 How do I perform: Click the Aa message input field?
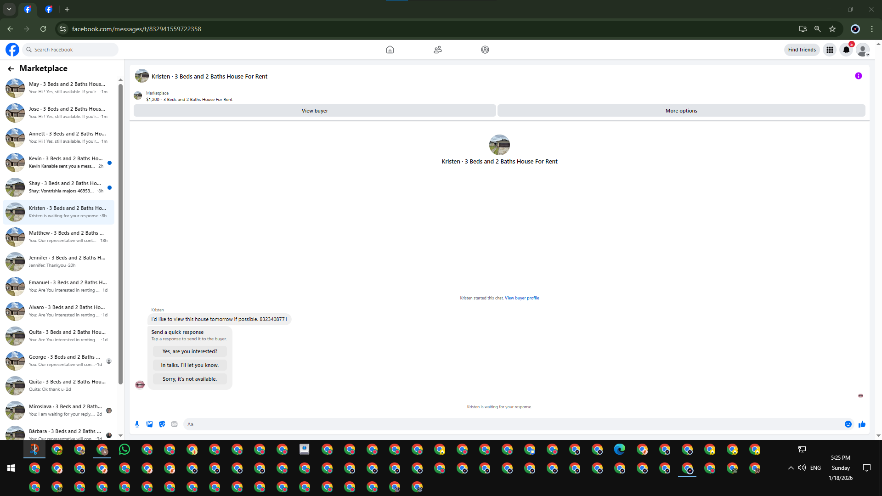[x=505, y=424]
